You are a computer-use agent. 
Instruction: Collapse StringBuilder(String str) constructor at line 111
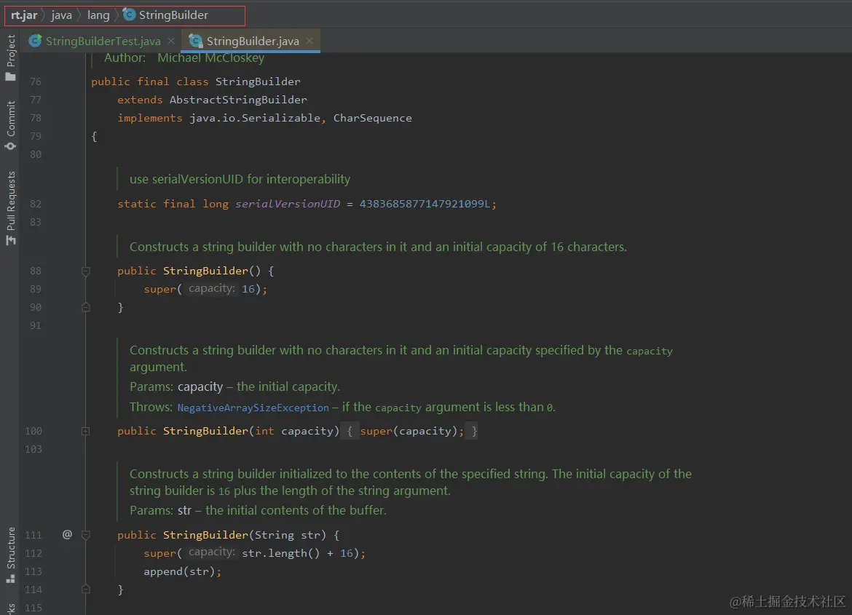86,535
